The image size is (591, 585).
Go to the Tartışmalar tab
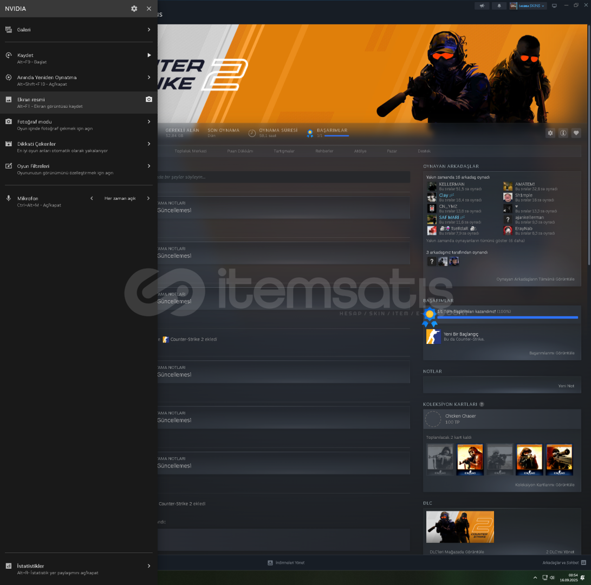(284, 151)
